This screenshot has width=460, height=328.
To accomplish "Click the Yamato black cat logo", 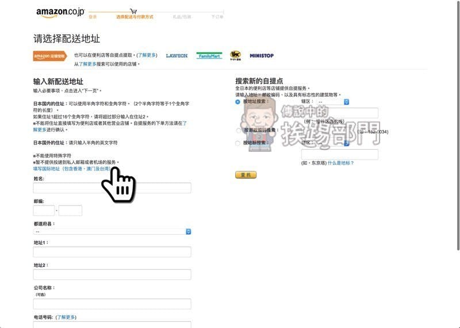I will point(235,55).
